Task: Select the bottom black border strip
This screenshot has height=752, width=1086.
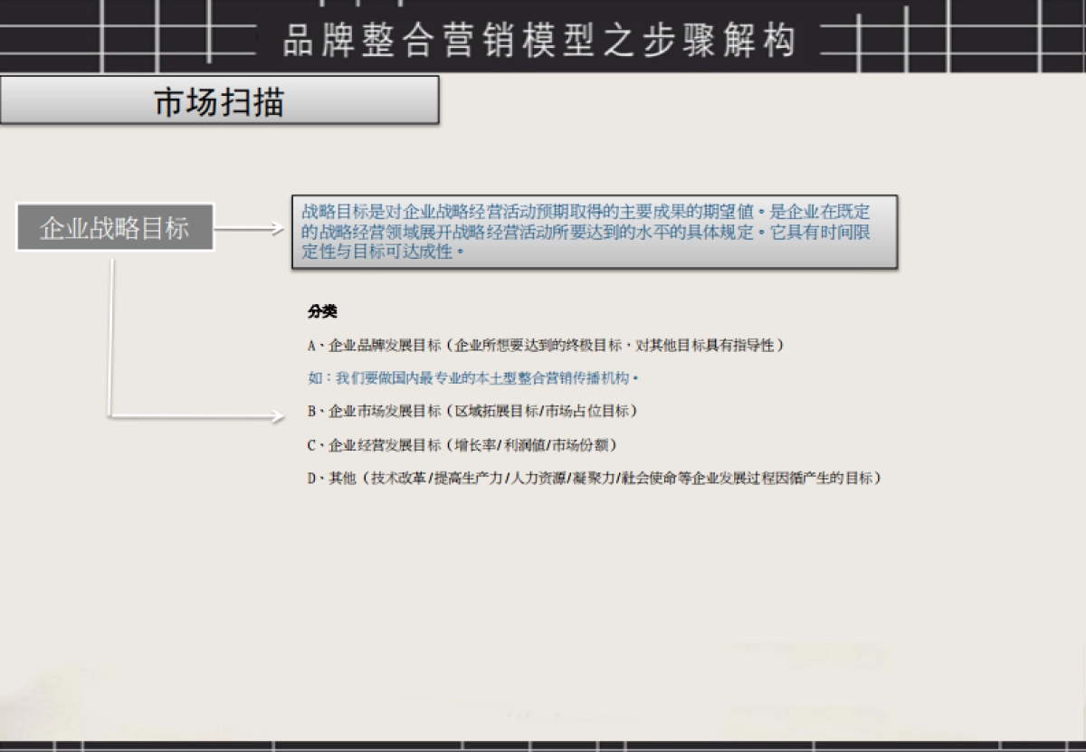Action: [x=543, y=746]
